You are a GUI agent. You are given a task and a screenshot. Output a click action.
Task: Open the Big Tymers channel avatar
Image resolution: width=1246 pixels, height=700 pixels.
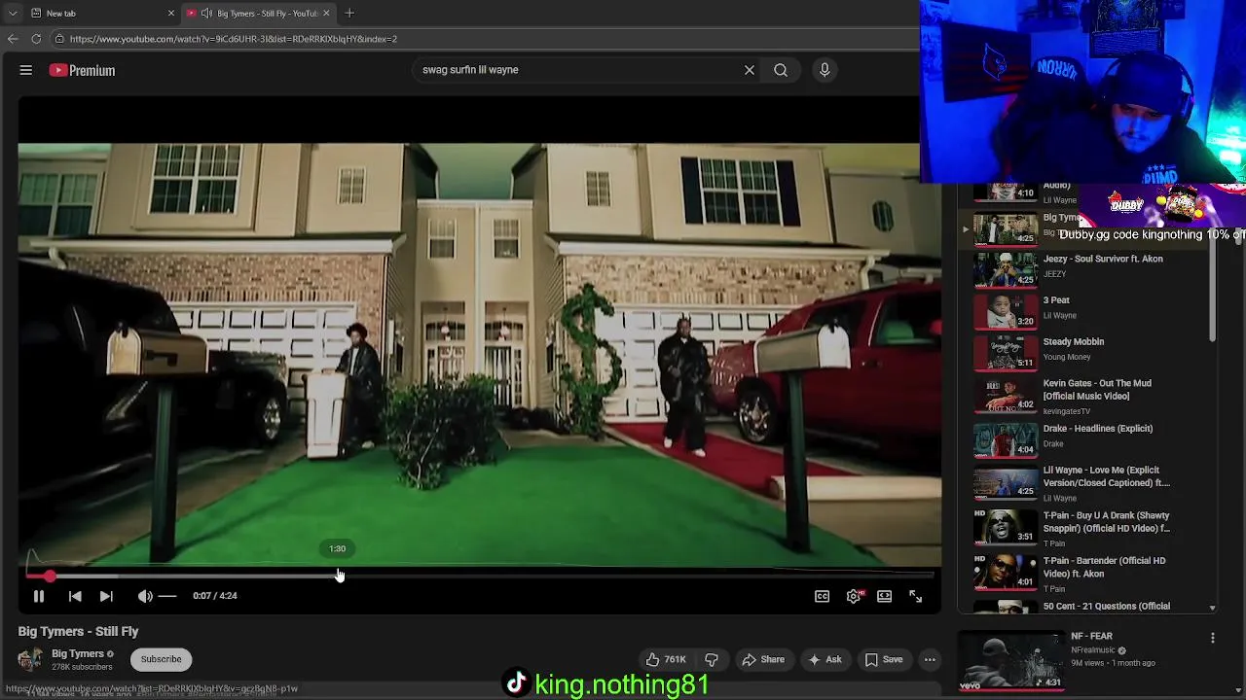(x=30, y=659)
